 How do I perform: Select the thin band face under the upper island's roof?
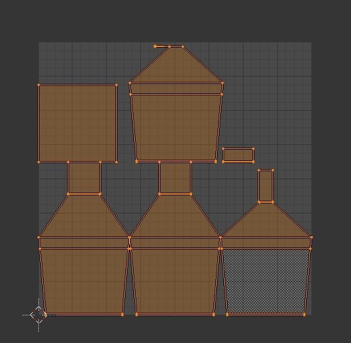pos(177,89)
